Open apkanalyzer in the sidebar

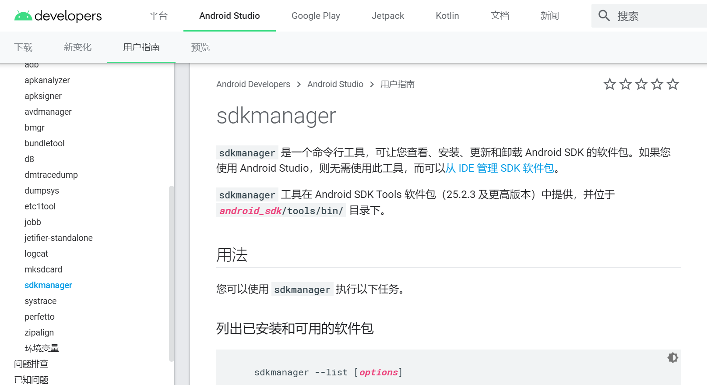pyautogui.click(x=47, y=80)
